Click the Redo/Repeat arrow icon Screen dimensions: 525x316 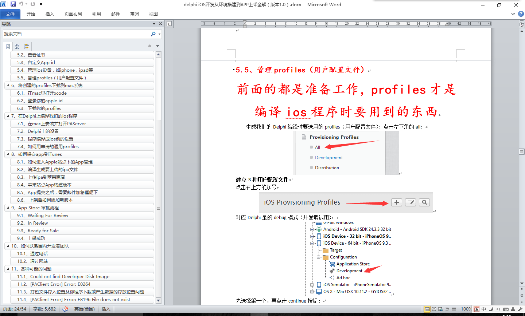33,4
